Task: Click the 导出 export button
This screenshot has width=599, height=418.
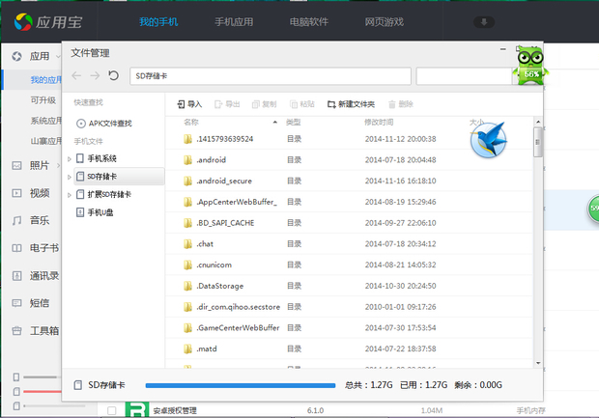Action: pos(227,104)
